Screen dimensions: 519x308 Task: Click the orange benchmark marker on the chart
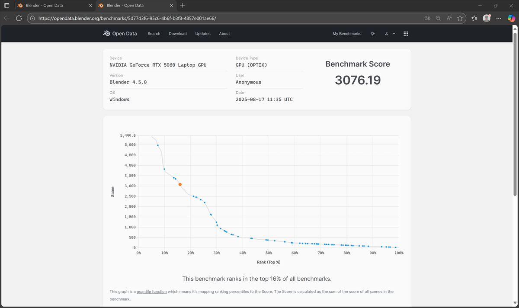click(180, 184)
